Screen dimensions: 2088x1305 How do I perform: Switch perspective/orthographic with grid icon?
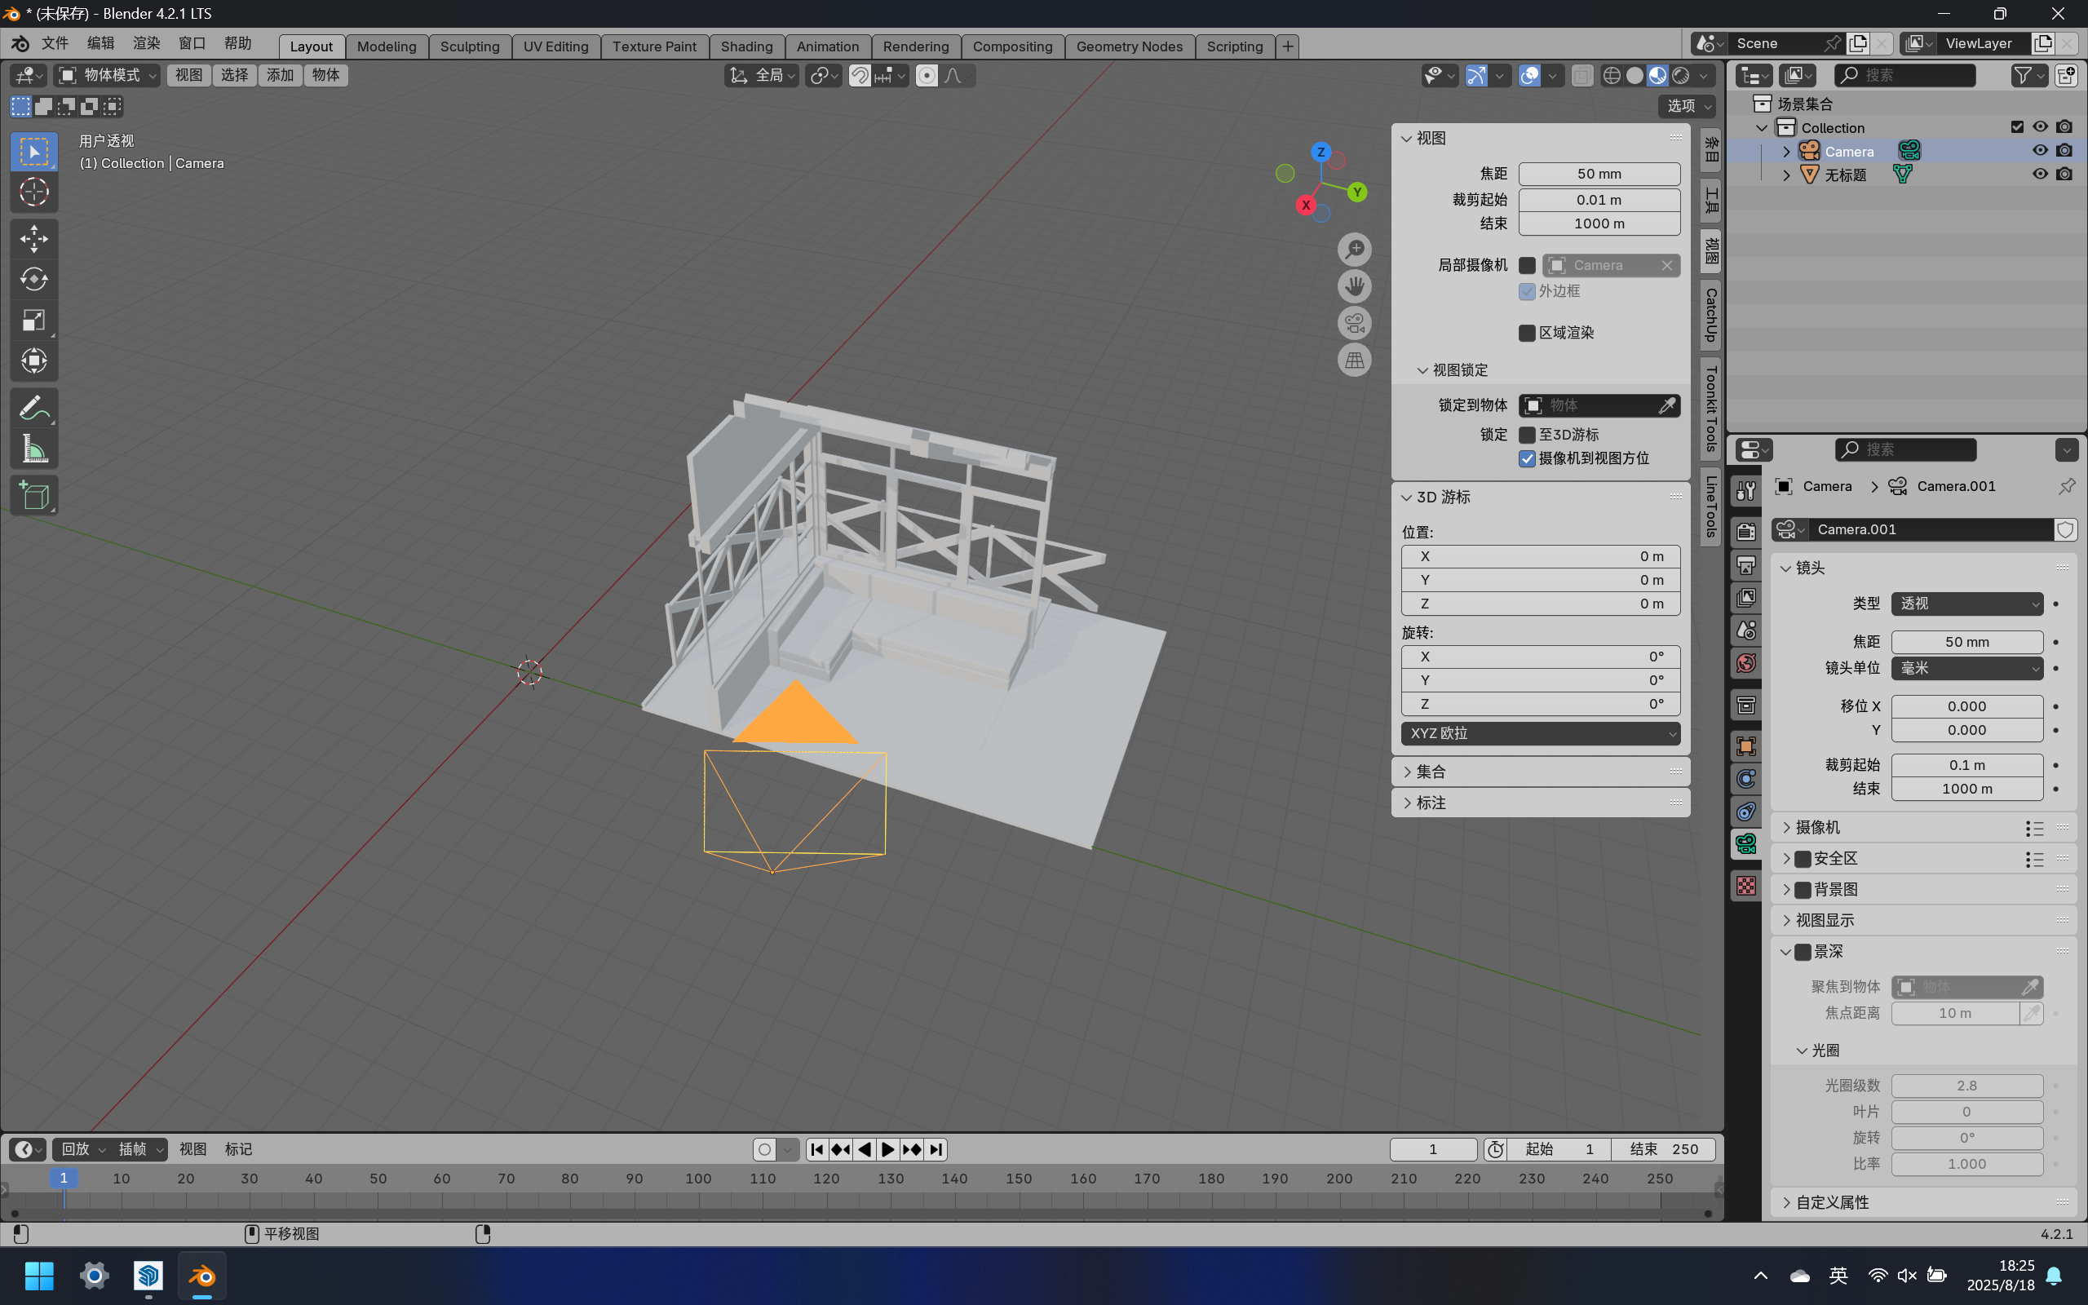click(1354, 360)
